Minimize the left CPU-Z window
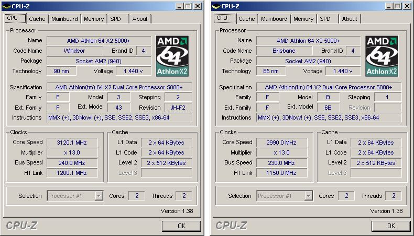The width and height of the screenshot is (414, 236). (x=180, y=6)
